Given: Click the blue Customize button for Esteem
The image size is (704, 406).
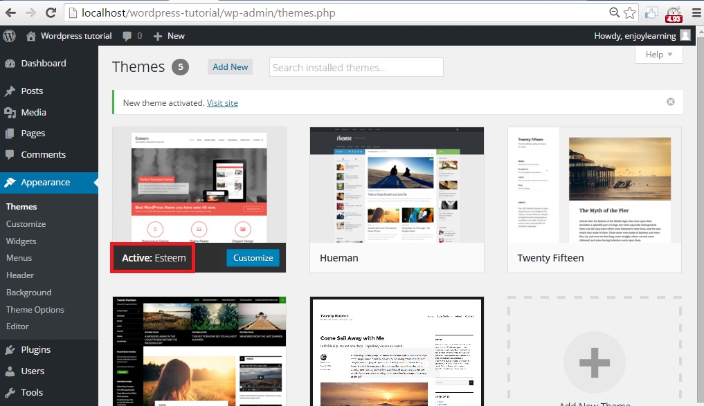Looking at the screenshot, I should point(253,258).
